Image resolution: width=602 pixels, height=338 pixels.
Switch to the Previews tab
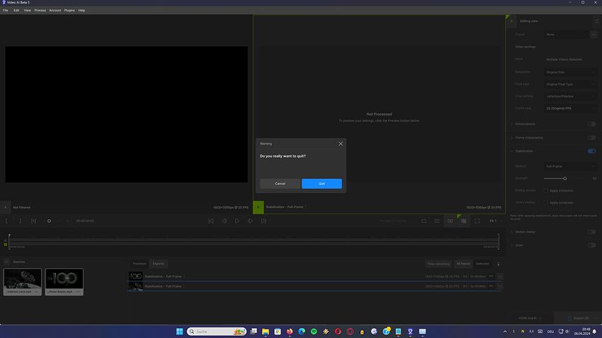(140, 263)
